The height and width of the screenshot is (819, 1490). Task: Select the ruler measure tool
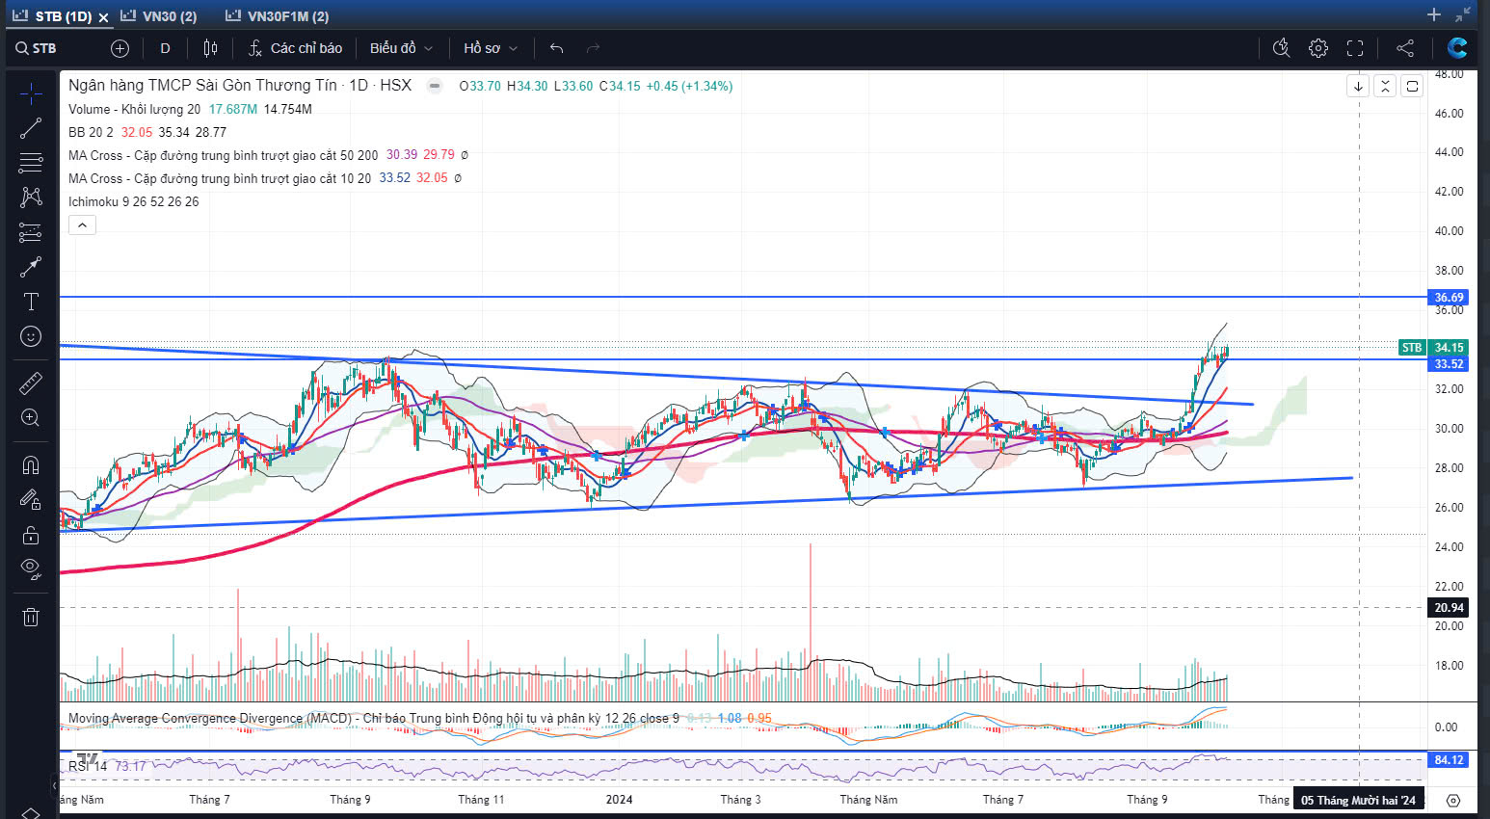(x=31, y=383)
